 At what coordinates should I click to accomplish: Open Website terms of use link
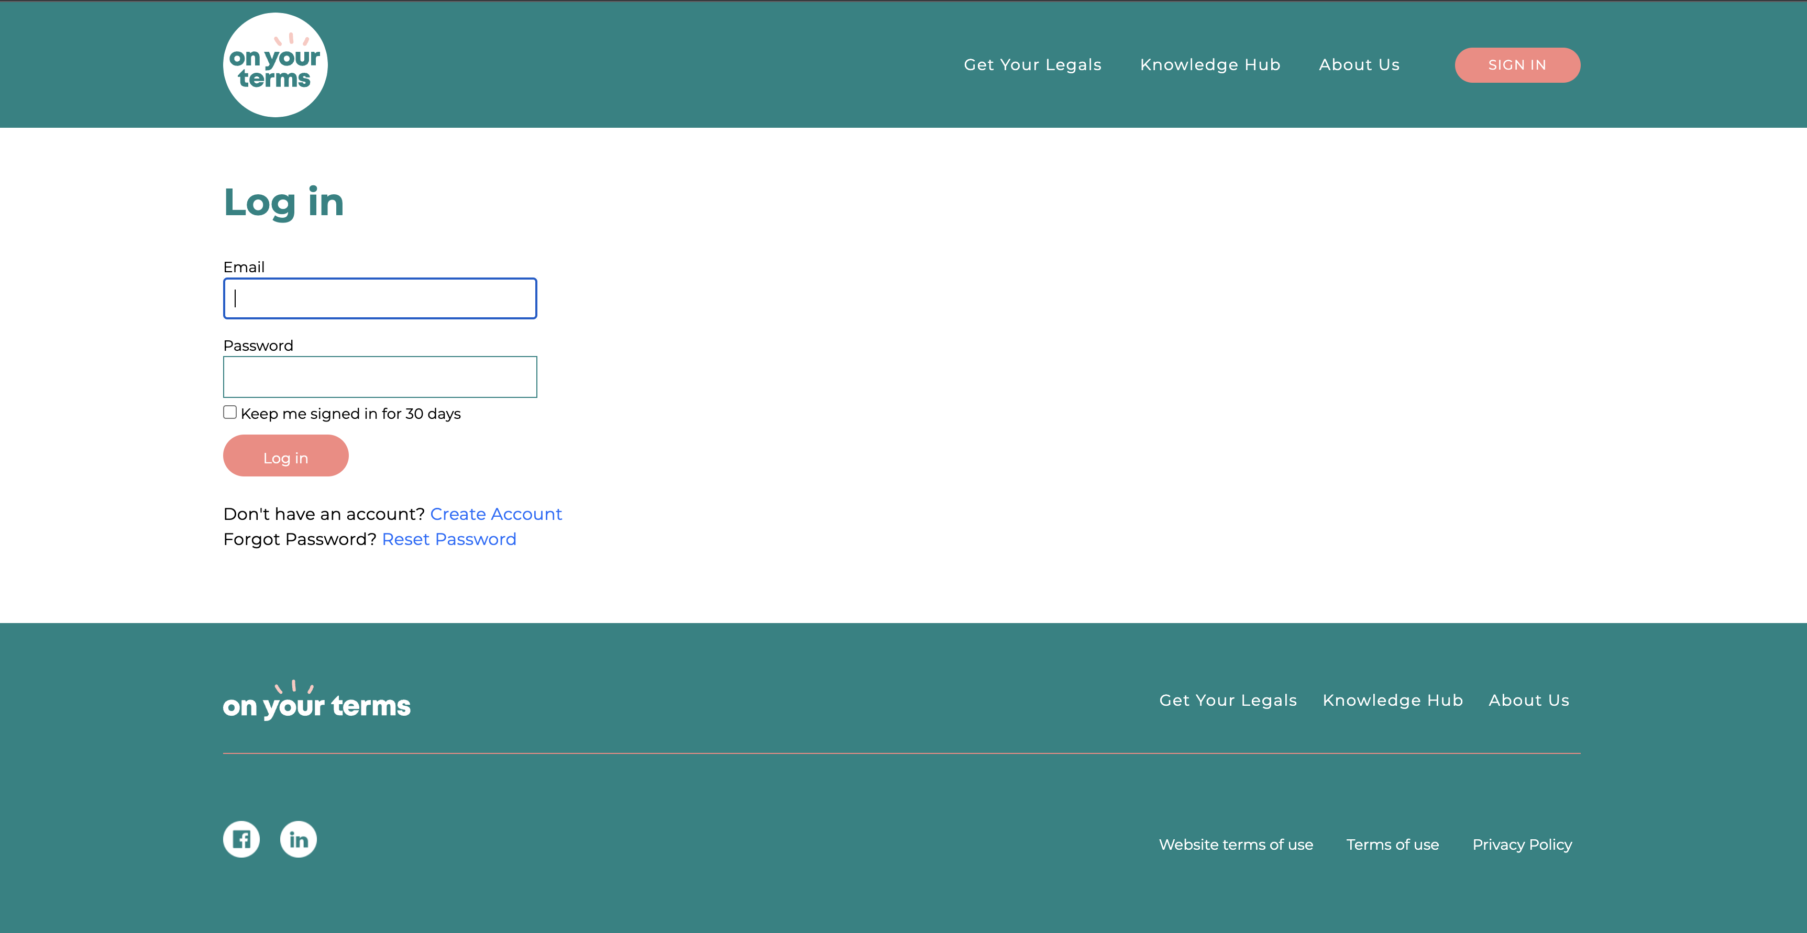[x=1235, y=845]
